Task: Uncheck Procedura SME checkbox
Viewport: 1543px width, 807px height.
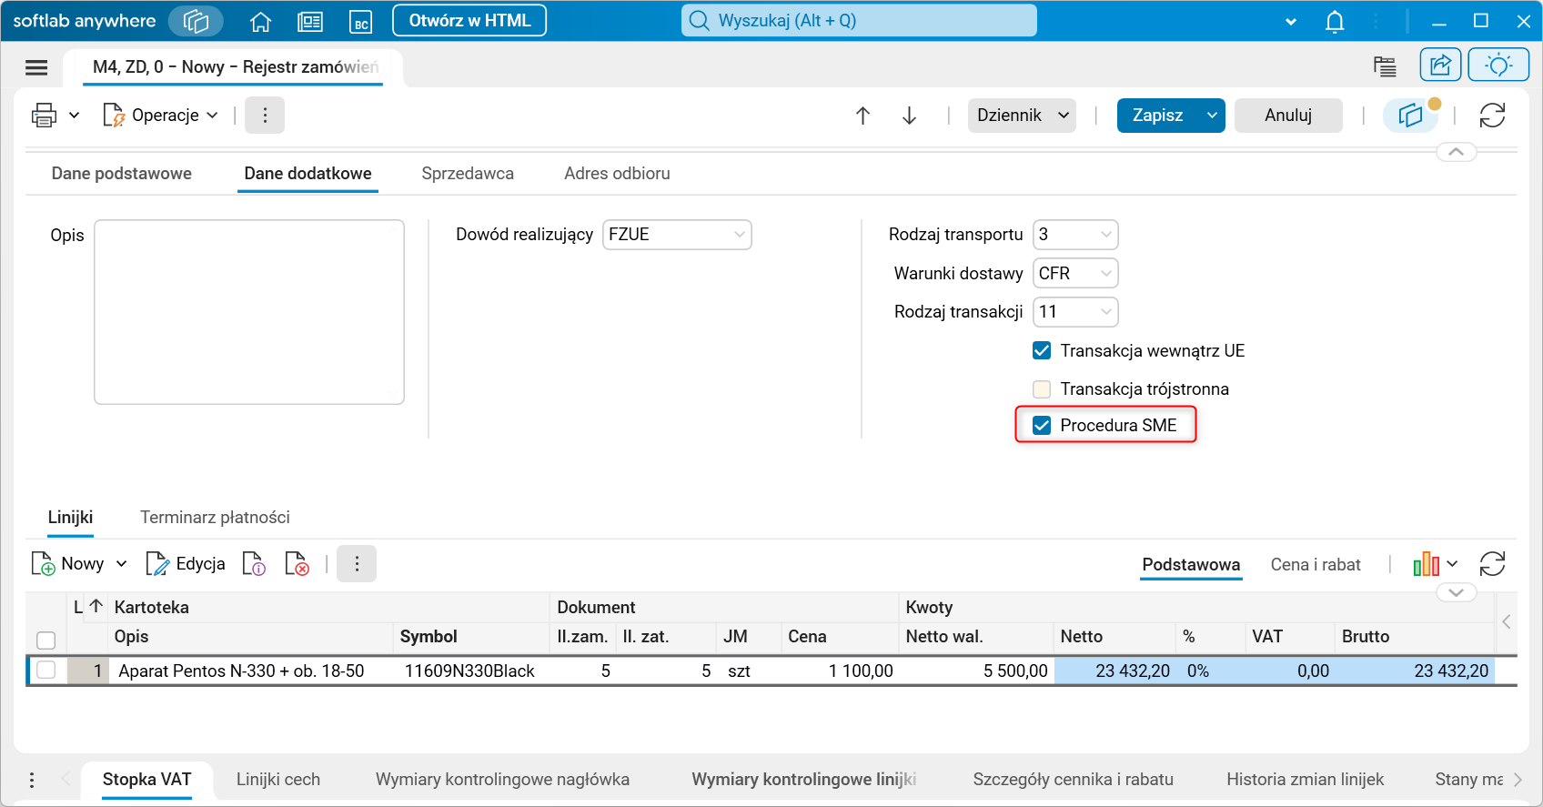Action: coord(1042,425)
